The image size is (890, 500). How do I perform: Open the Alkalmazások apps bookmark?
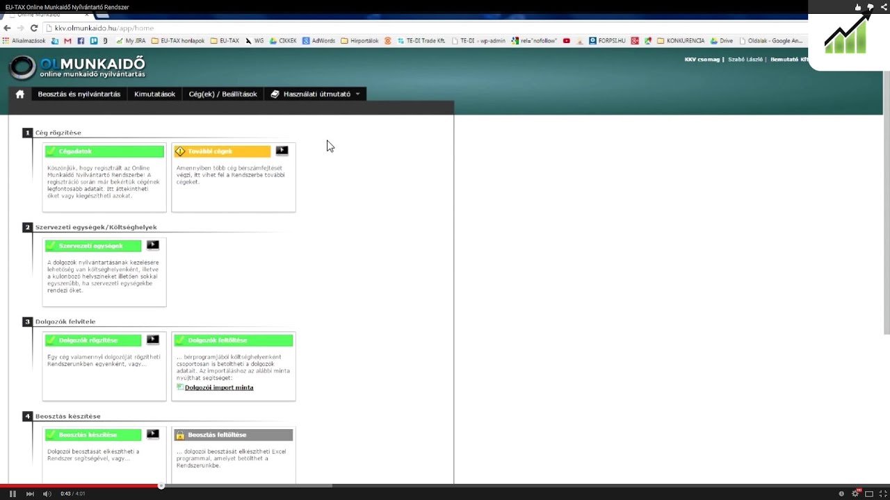tap(24, 41)
